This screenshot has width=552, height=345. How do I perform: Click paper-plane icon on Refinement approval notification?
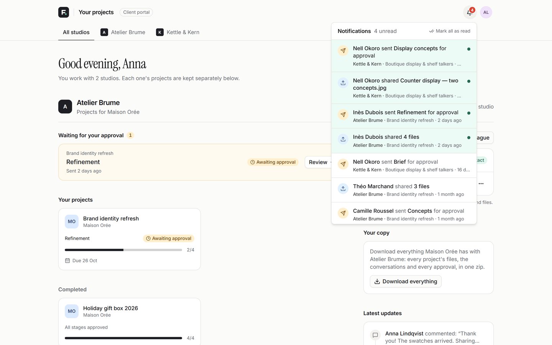(x=343, y=115)
